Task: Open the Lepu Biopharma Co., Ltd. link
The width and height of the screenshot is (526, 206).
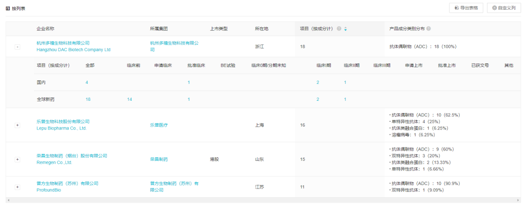Action: click(61, 128)
